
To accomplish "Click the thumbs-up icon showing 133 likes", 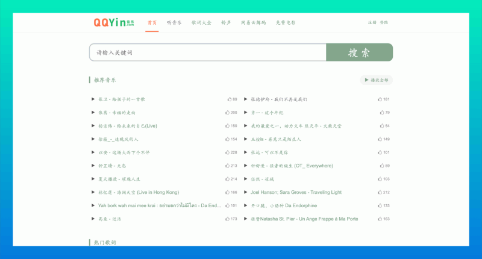I will click(x=380, y=205).
